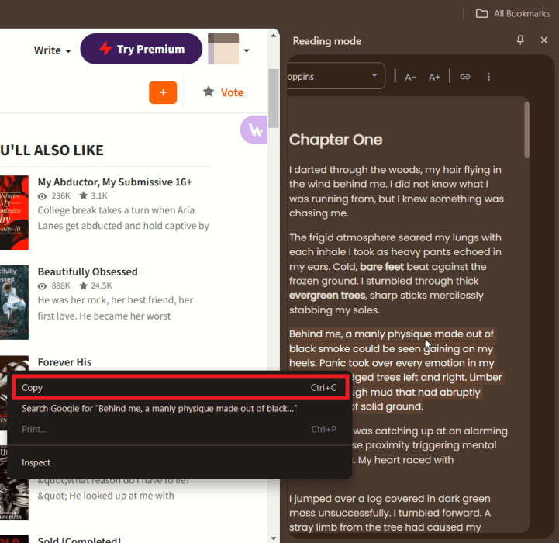The image size is (559, 543).
Task: Toggle links icon in reading mode toolbar
Action: [465, 77]
